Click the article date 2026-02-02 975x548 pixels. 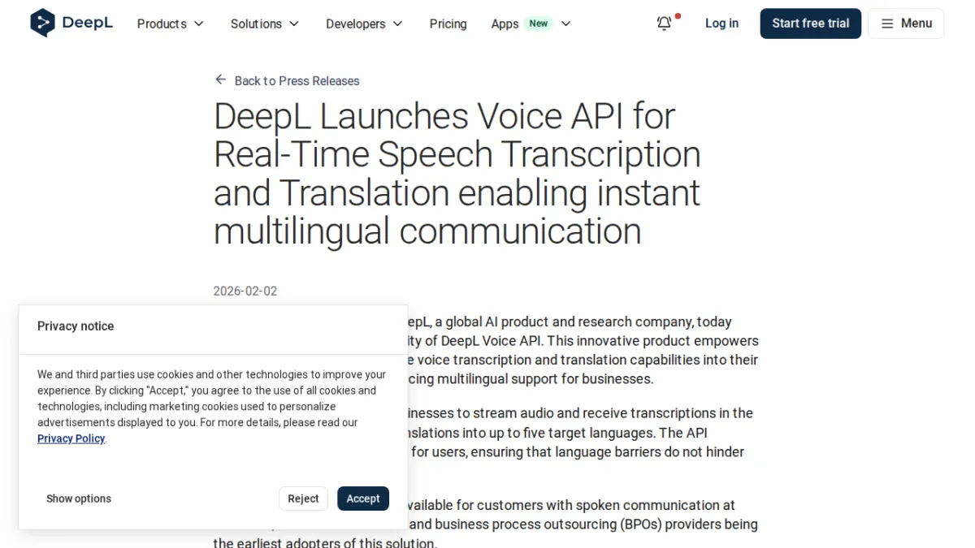click(245, 291)
